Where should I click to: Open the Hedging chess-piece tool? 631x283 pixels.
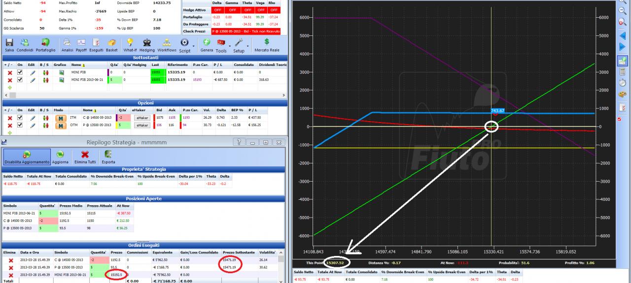[x=147, y=45]
